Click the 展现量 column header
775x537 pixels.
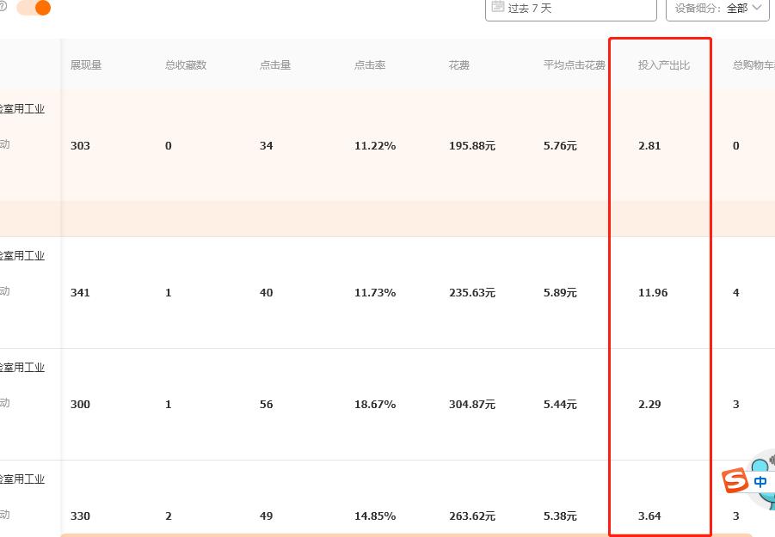[88, 64]
